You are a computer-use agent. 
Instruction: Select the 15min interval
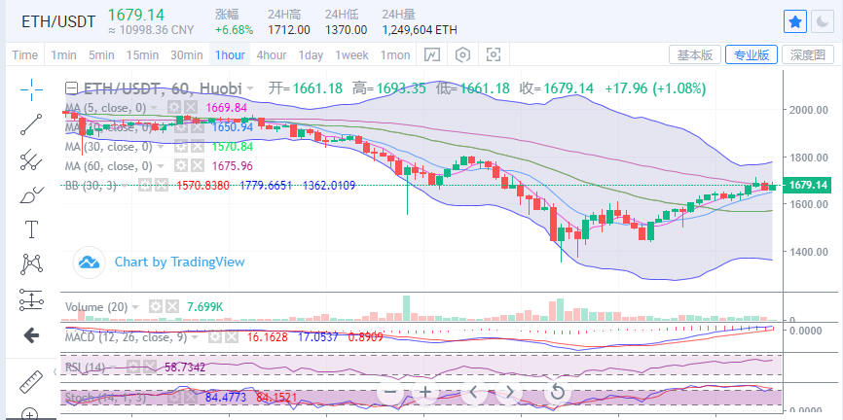[142, 54]
